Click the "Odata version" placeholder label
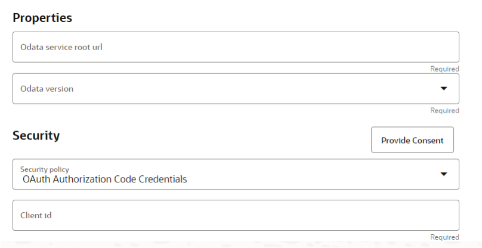 (47, 89)
